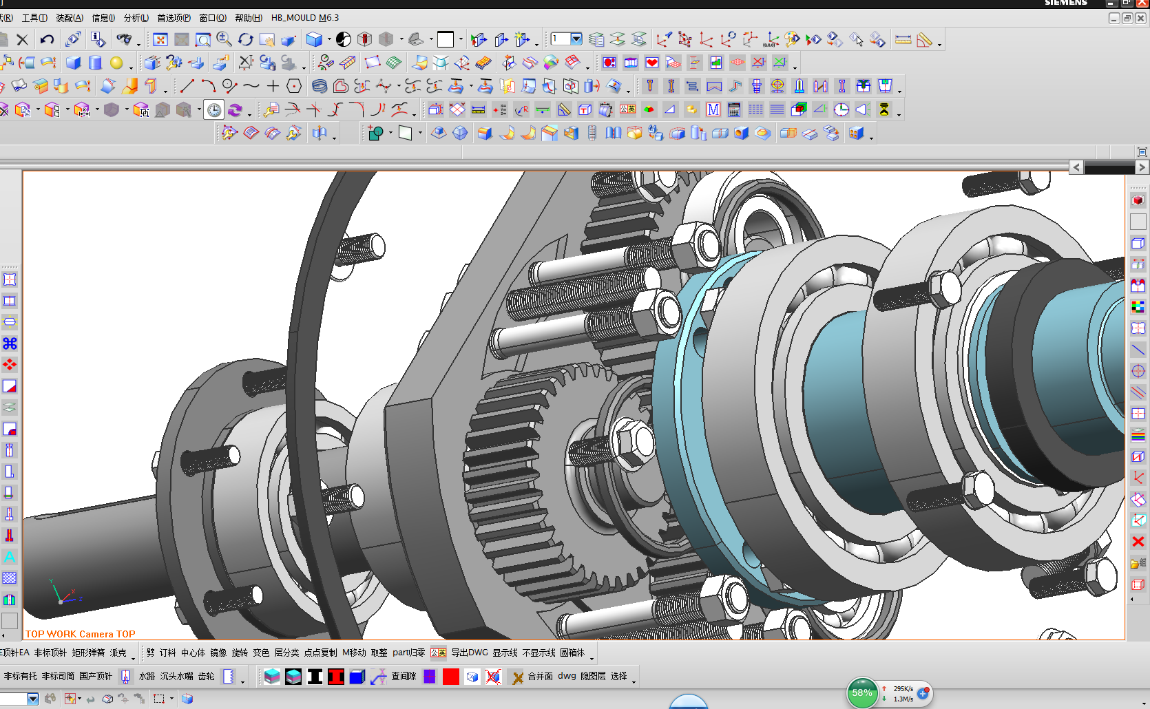
Task: Click the Point plus tool icon
Action: point(273,86)
